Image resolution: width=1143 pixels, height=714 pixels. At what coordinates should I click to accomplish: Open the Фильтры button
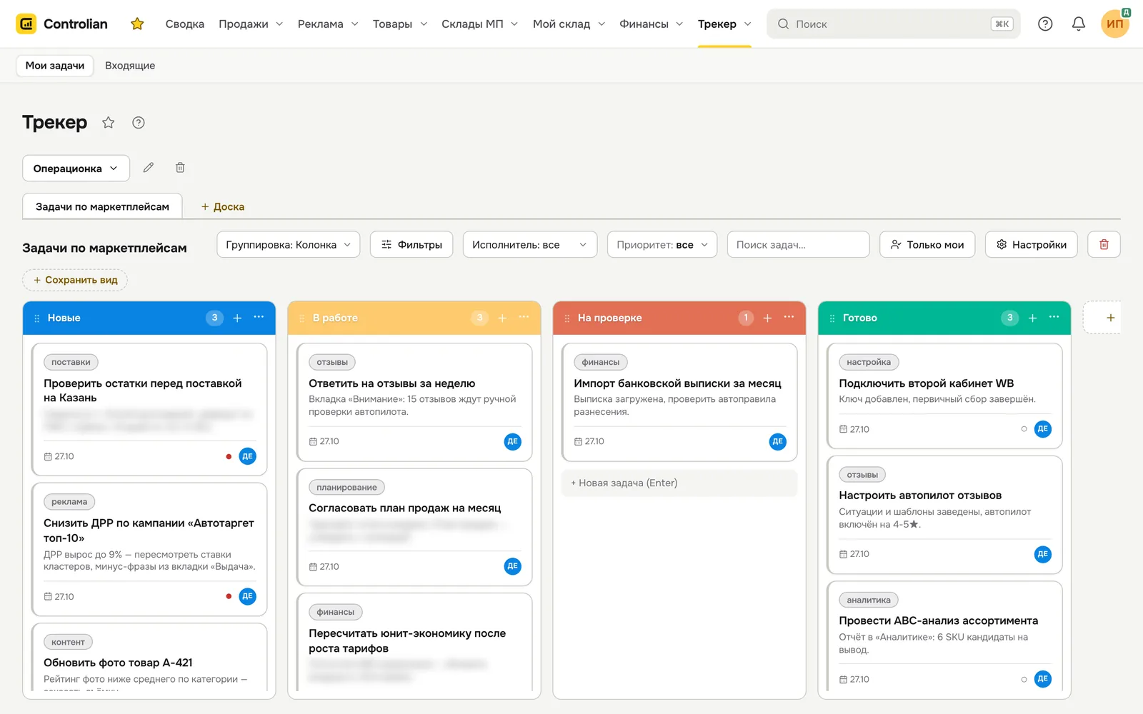pos(411,244)
